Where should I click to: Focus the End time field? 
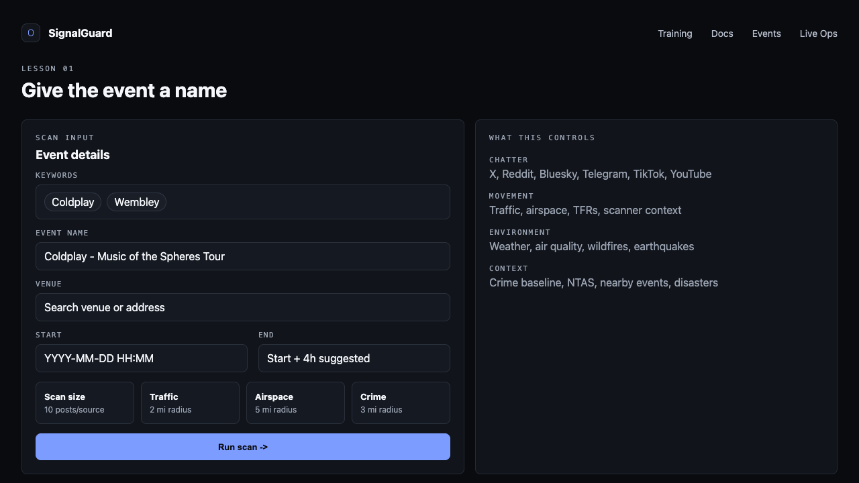coord(354,358)
